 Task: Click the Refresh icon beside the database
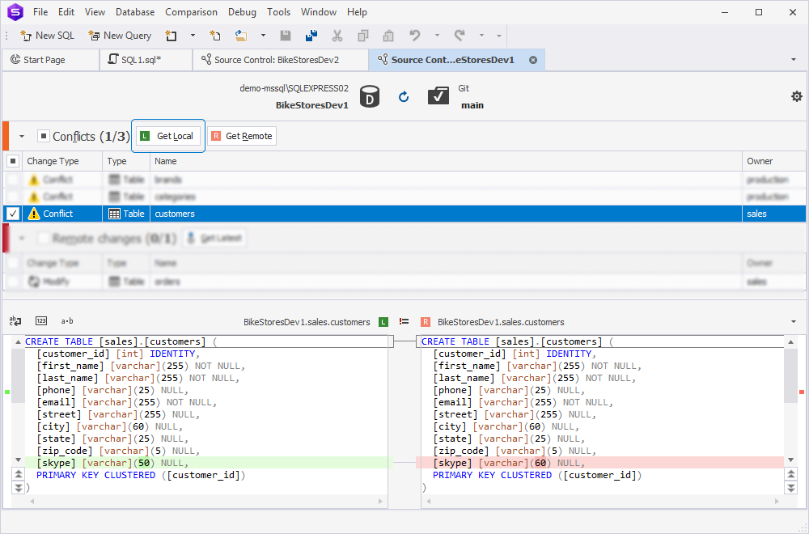(x=404, y=96)
